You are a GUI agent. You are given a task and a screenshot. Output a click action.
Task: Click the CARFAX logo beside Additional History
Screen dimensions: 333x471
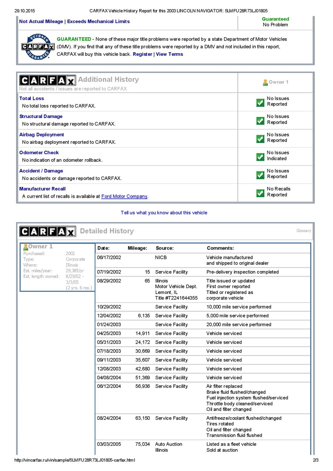point(48,81)
